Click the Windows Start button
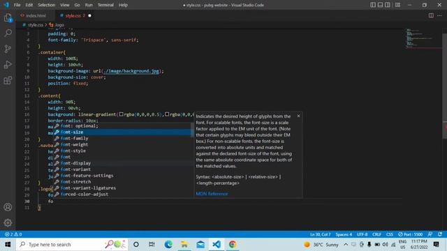 pyautogui.click(x=8, y=245)
